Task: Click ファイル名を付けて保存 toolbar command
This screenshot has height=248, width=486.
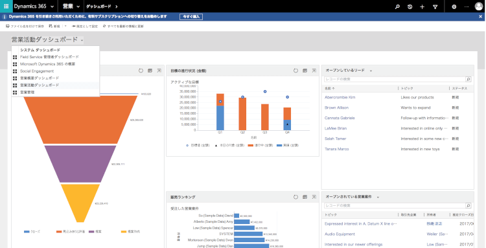Action: tap(25, 27)
